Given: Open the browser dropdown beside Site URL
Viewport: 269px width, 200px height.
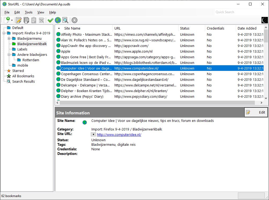Looking at the screenshot, I should point(93,134).
